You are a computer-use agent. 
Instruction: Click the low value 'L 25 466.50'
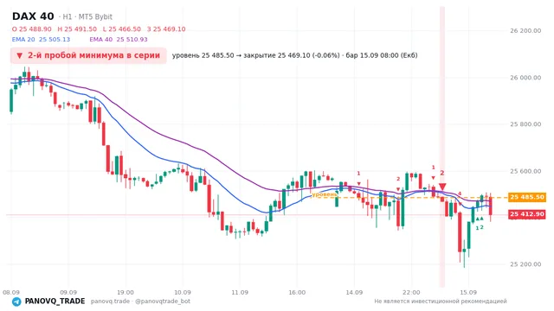point(122,29)
